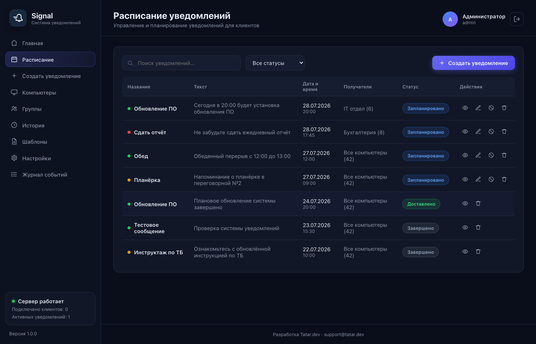View the Тестовое сообщение notification
Viewport: 536px width, 344px height.
pos(465,227)
